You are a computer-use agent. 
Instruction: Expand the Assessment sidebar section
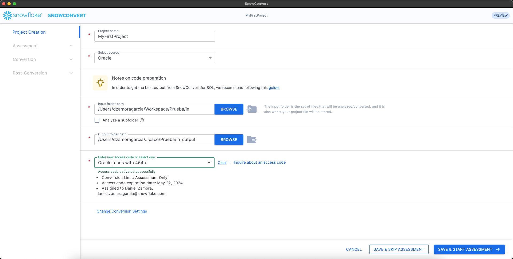click(x=71, y=46)
